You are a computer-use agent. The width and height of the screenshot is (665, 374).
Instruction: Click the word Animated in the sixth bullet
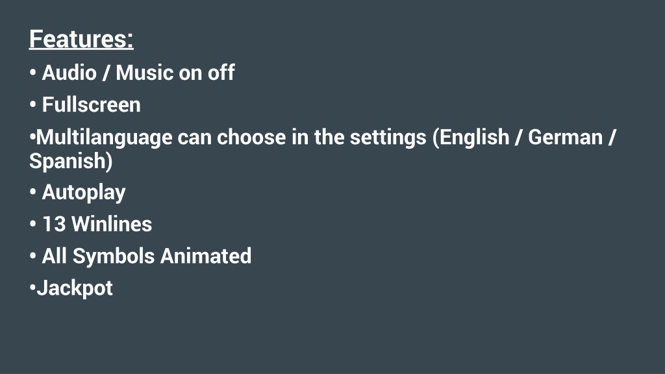206,256
